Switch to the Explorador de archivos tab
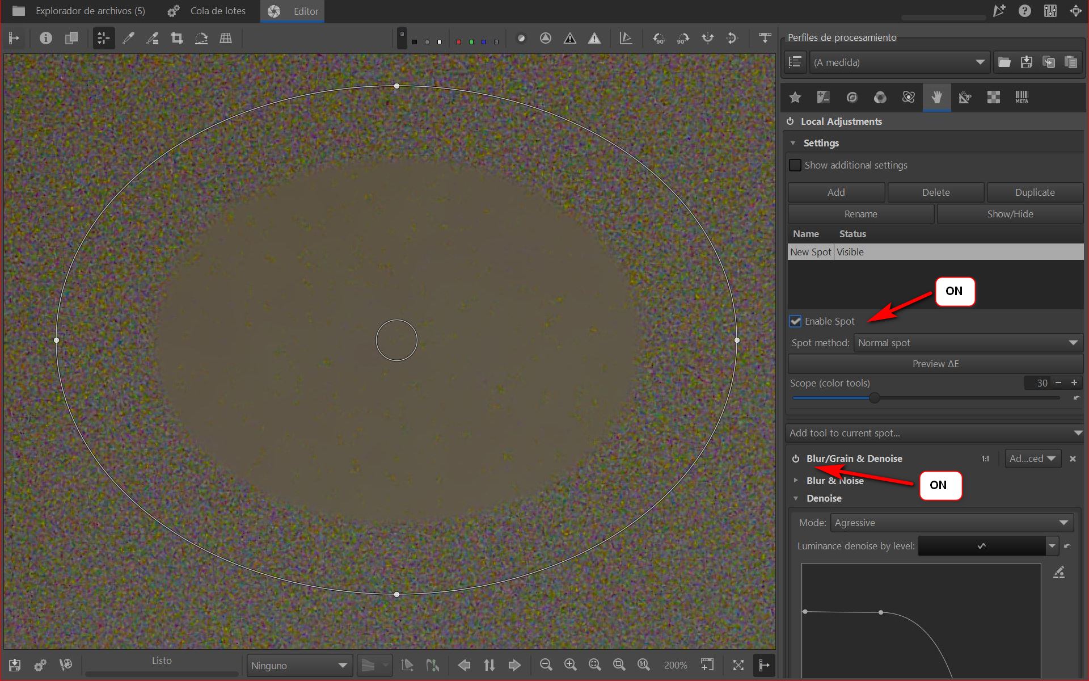1089x681 pixels. pos(90,11)
